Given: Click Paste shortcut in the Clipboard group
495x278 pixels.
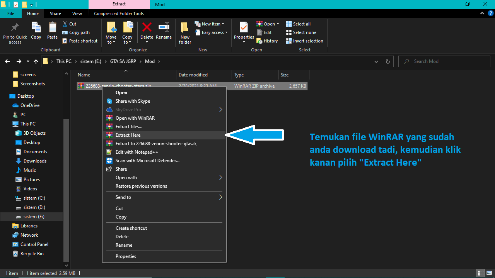Looking at the screenshot, I should point(80,41).
